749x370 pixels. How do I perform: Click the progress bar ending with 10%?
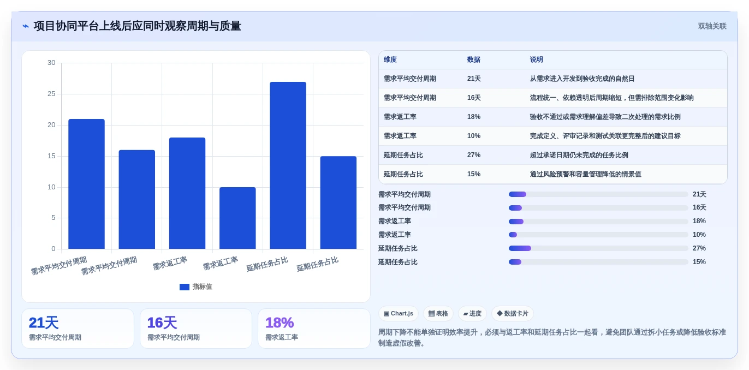click(x=598, y=235)
